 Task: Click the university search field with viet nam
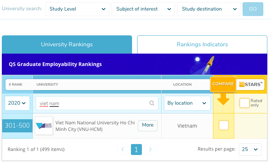click(x=97, y=103)
